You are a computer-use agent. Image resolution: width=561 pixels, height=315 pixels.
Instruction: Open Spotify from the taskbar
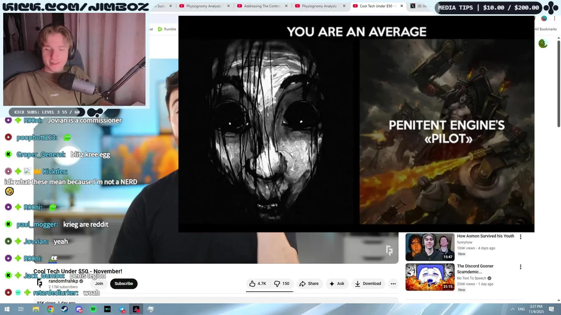93,309
